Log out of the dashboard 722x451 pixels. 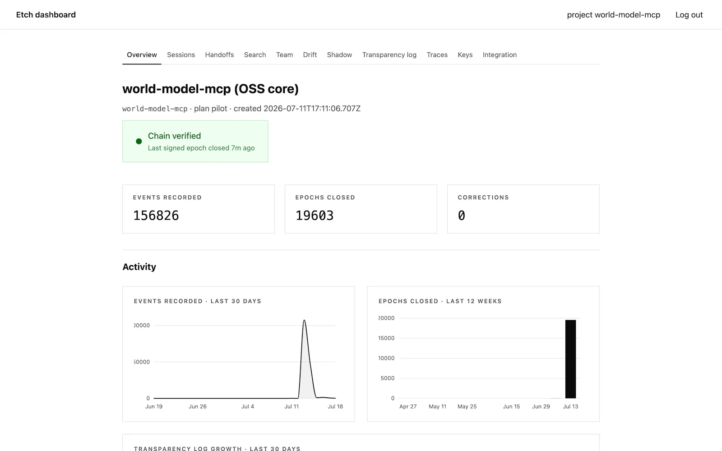tap(689, 15)
